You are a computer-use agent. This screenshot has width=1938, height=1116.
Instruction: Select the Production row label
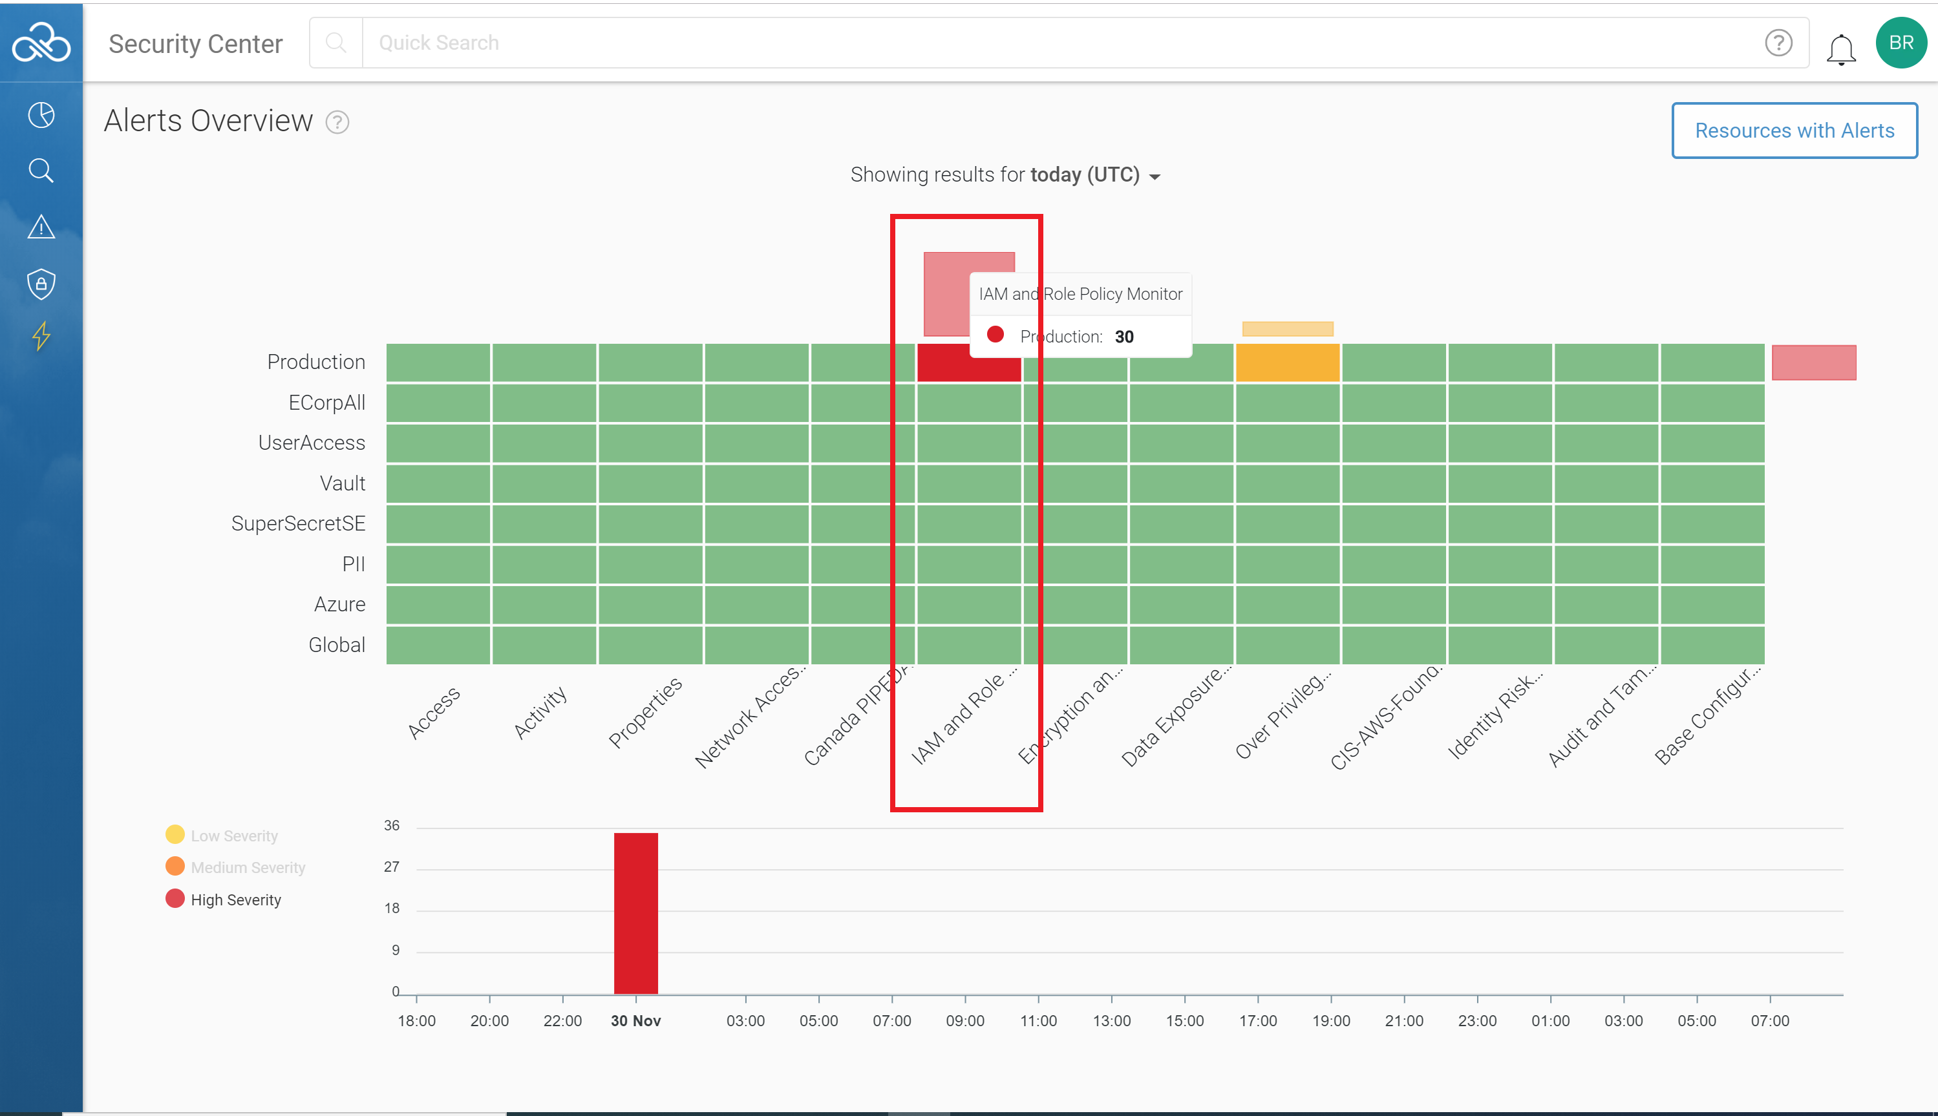316,362
